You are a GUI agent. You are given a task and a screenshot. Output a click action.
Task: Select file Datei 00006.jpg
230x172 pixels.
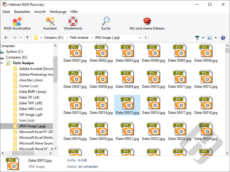coord(206,53)
